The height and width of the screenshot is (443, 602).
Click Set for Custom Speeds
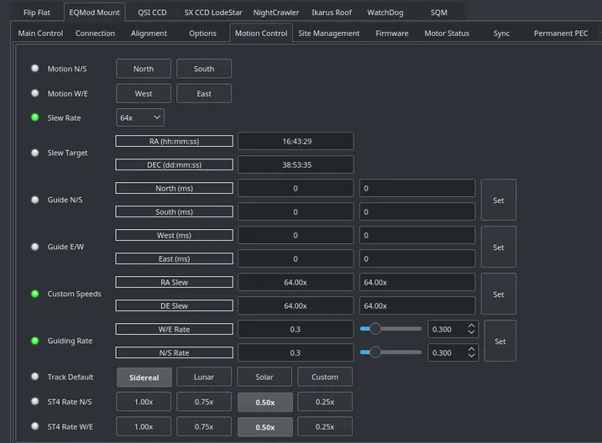click(499, 294)
